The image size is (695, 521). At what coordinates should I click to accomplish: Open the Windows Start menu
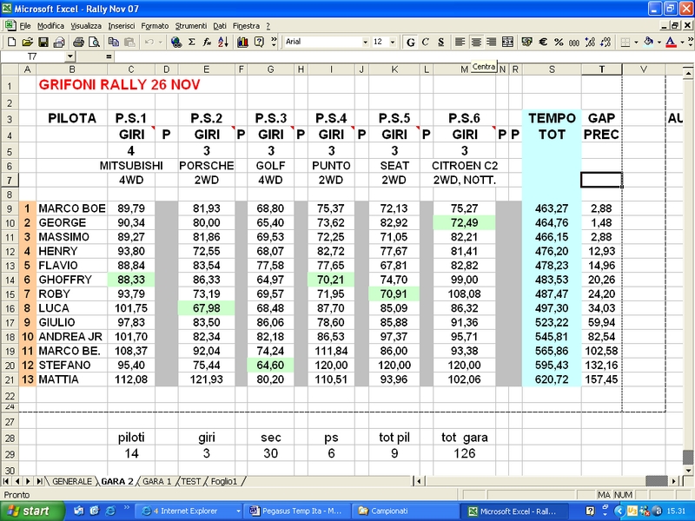(32, 511)
